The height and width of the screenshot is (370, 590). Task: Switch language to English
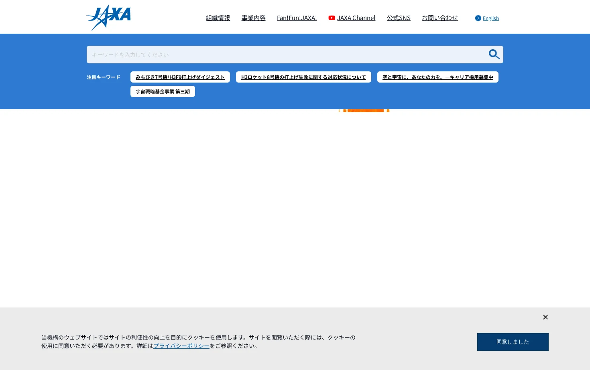(491, 18)
